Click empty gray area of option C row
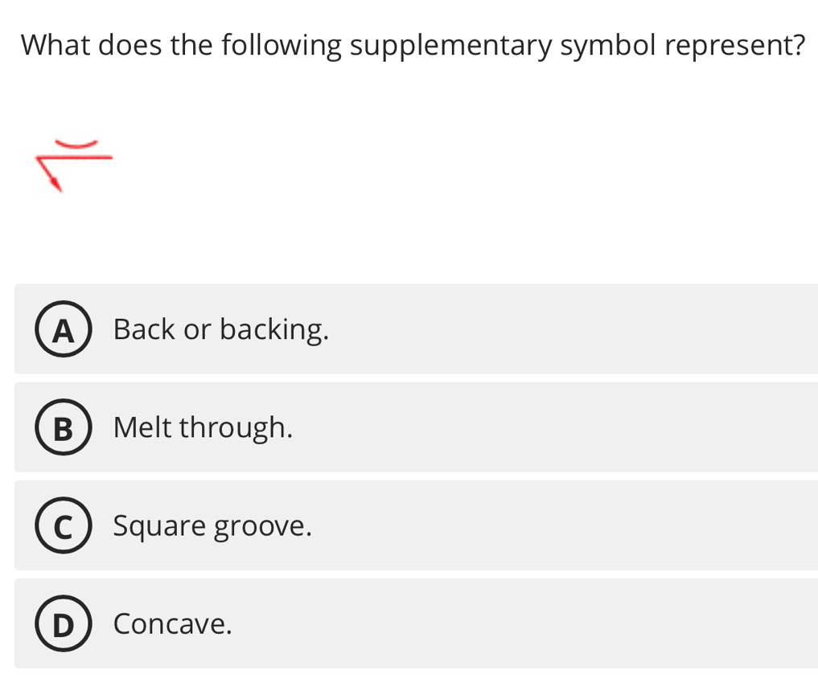Screen dimensions: 818x682 [563, 526]
